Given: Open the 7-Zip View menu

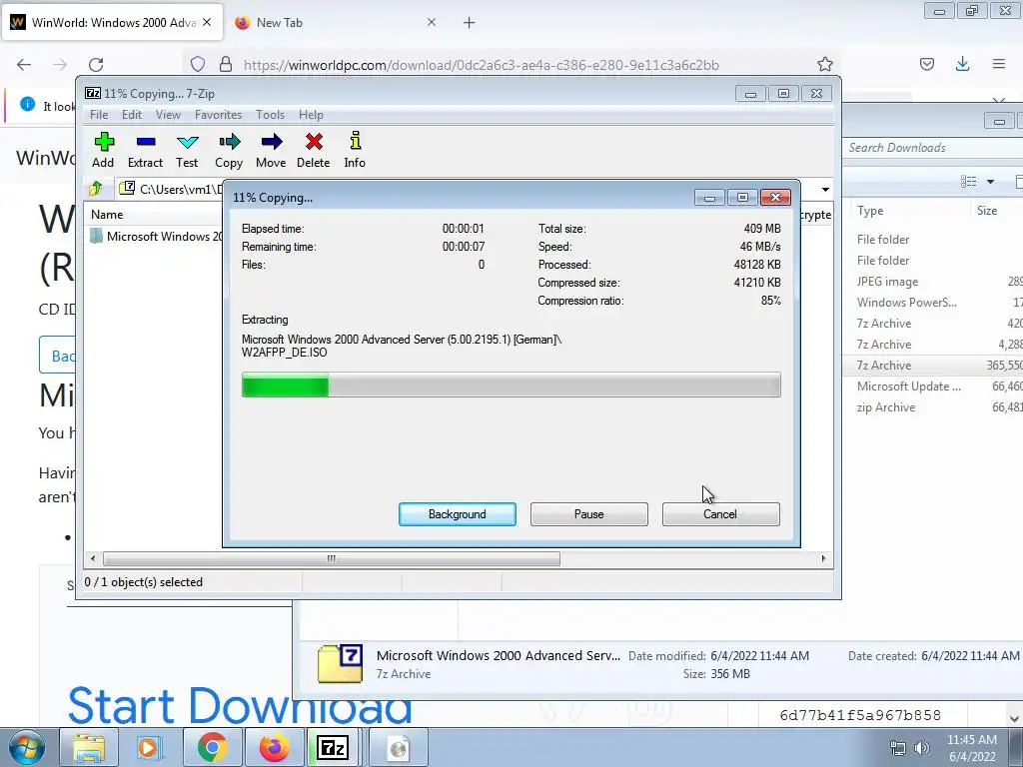Looking at the screenshot, I should 168,115.
